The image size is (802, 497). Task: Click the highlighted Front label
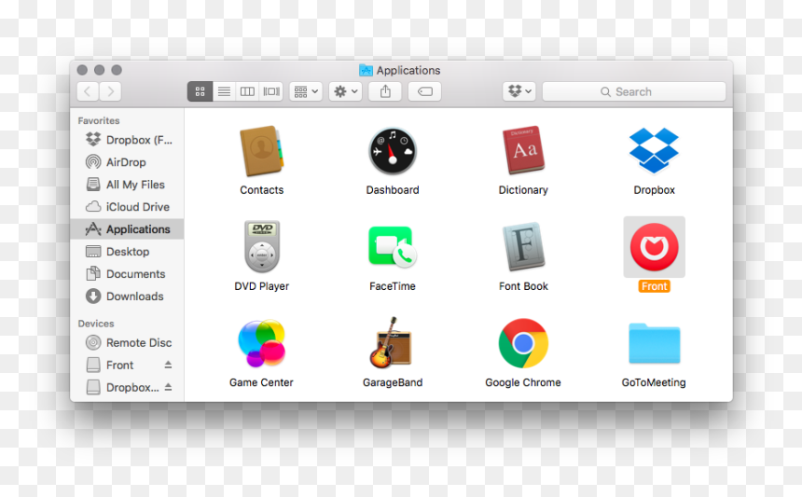pos(654,286)
